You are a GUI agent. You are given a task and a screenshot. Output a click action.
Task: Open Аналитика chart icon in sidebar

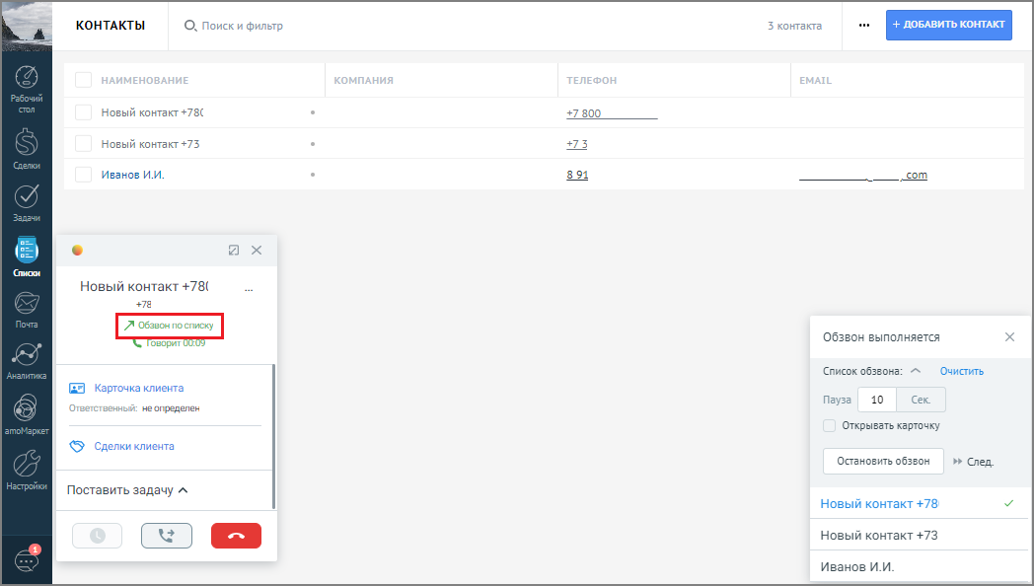click(27, 354)
